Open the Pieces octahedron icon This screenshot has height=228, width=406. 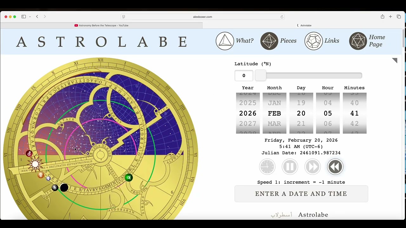coord(269,41)
